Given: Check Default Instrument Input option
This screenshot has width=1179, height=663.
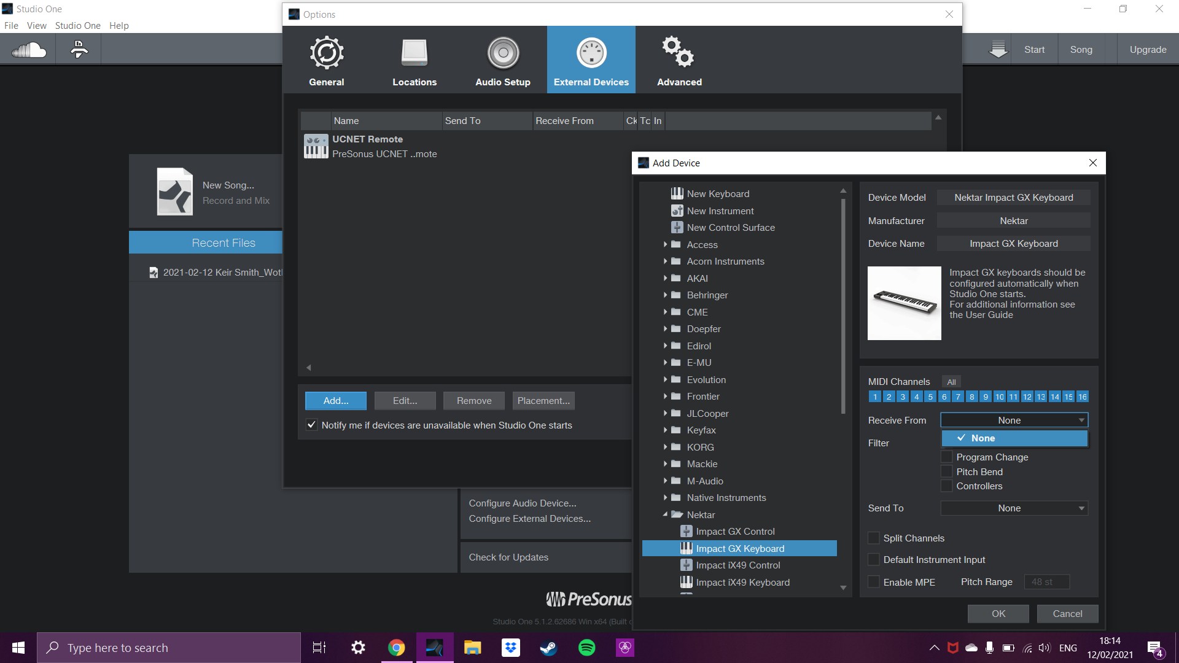Looking at the screenshot, I should click(x=874, y=560).
